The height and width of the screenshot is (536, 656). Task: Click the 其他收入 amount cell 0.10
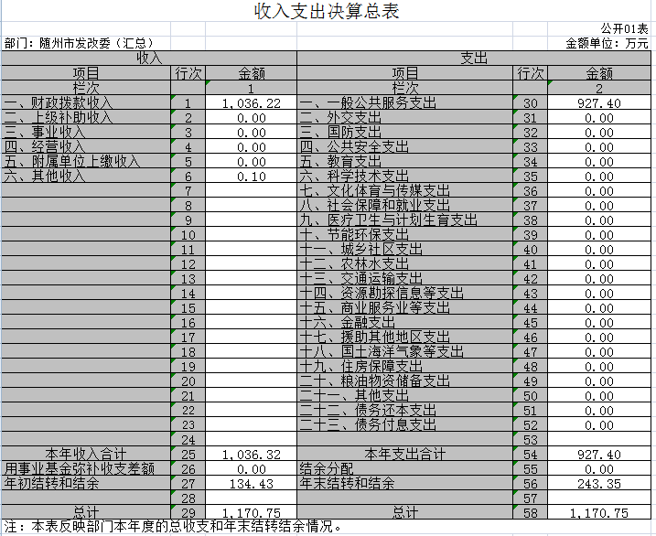[251, 177]
